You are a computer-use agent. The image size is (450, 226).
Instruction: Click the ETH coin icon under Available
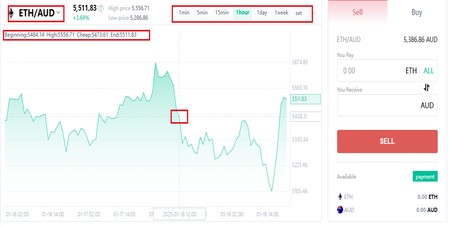[x=340, y=197]
